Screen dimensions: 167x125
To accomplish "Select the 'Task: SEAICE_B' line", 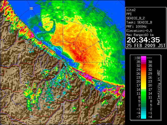I will (139, 22).
